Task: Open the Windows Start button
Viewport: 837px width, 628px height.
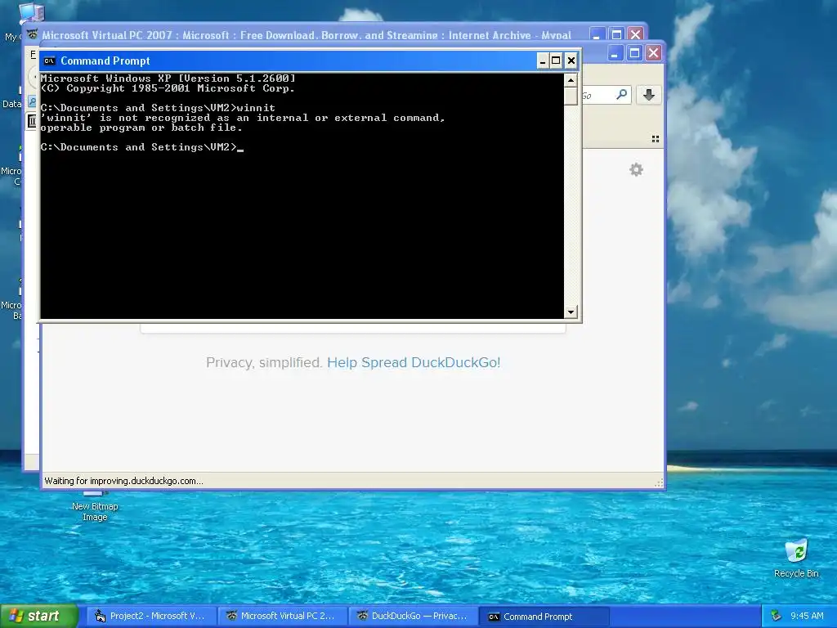Action: click(x=38, y=616)
